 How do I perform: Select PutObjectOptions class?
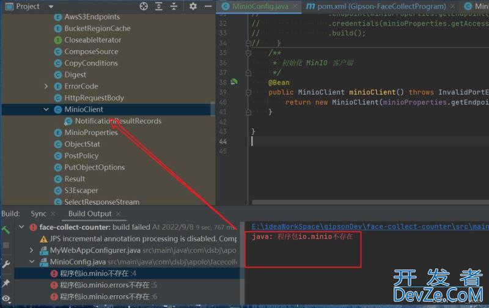[x=95, y=167]
